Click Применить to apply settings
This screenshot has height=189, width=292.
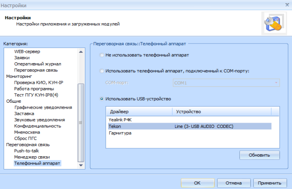click(x=269, y=183)
